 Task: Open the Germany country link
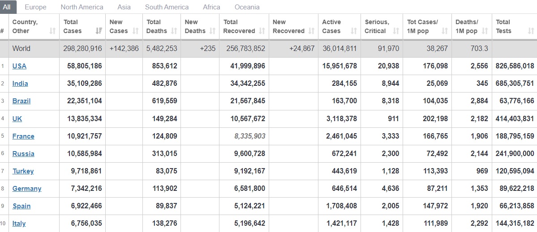(x=27, y=189)
